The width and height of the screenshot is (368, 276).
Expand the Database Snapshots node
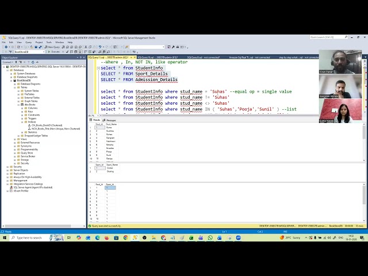[11, 77]
